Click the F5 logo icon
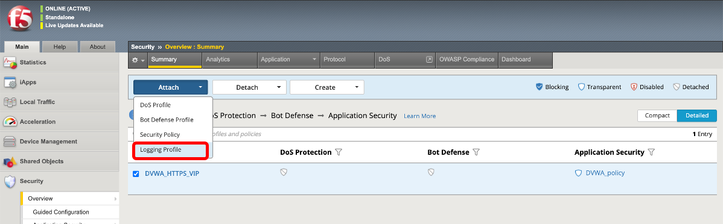Image resolution: width=723 pixels, height=224 pixels. [21, 19]
